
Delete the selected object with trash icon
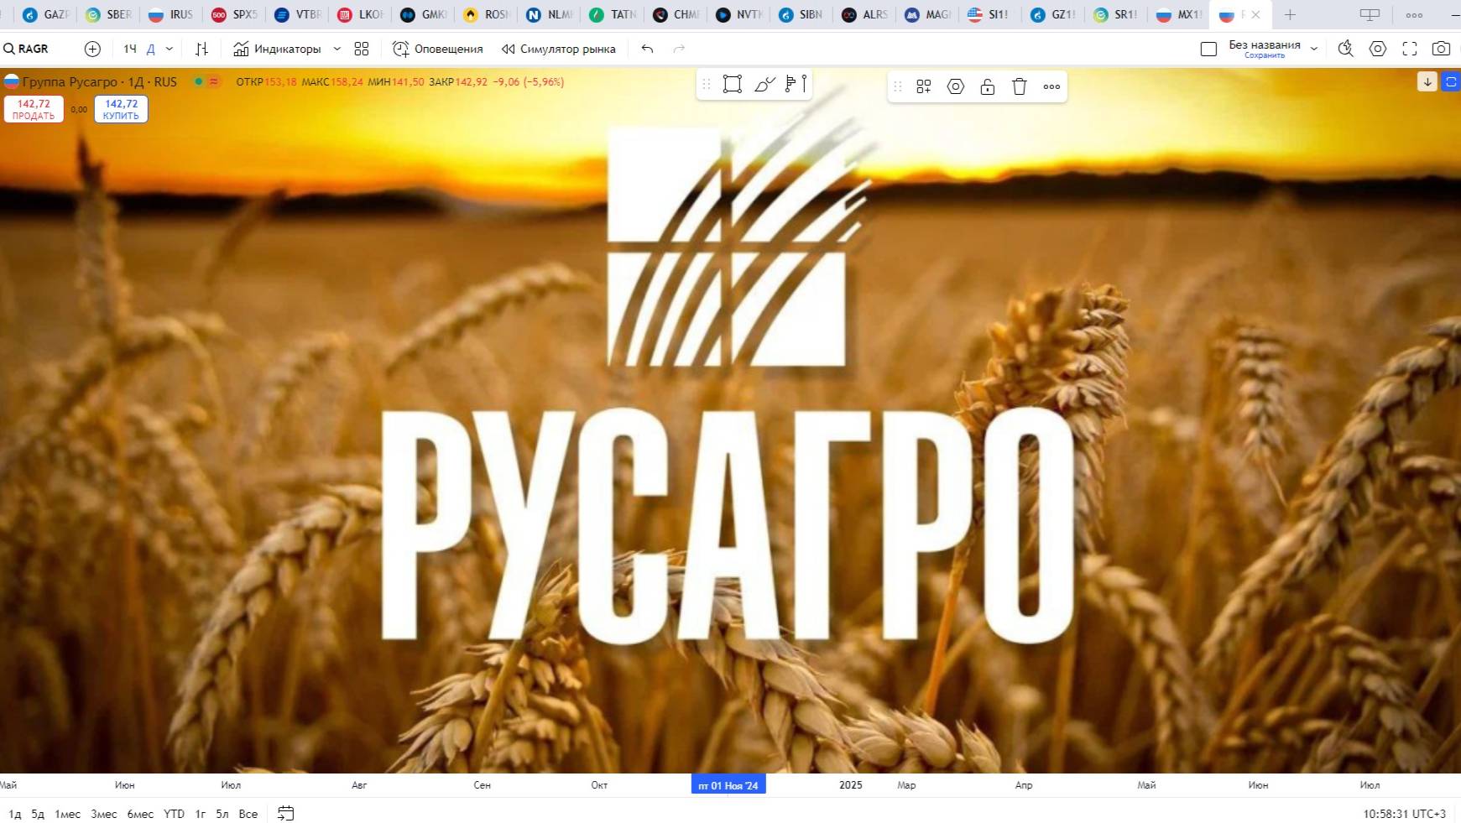1020,86
